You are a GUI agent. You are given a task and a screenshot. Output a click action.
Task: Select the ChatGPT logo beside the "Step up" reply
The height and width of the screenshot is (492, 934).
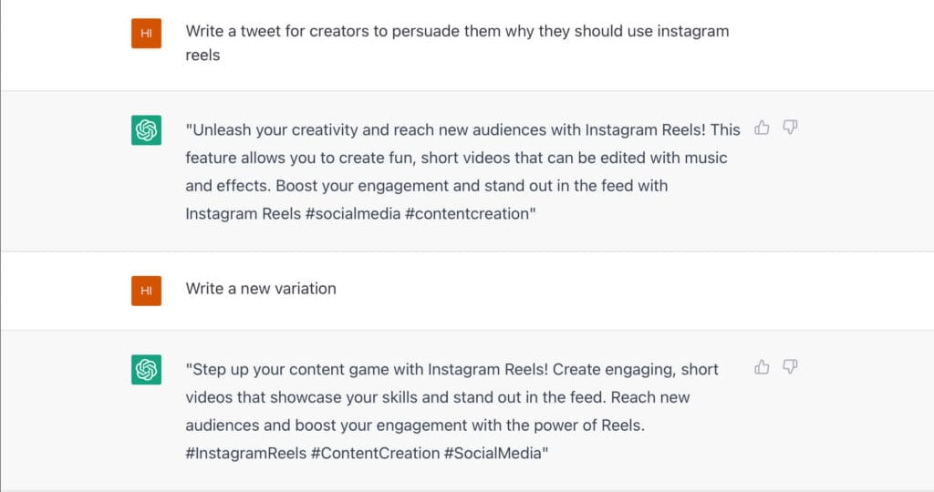click(x=147, y=369)
